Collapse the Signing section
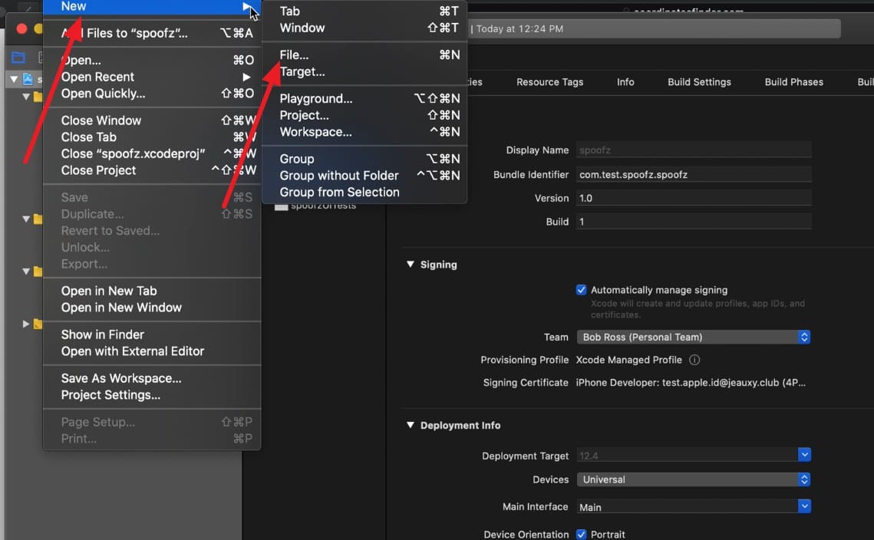The width and height of the screenshot is (874, 540). [x=411, y=264]
